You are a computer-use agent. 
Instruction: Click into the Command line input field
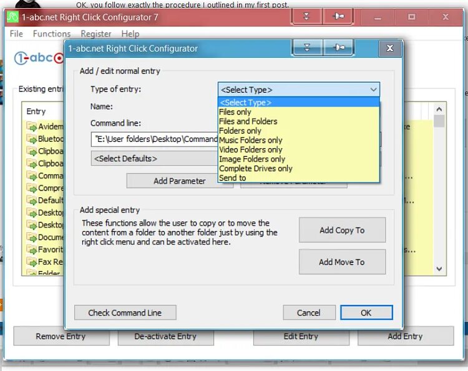[x=155, y=139]
